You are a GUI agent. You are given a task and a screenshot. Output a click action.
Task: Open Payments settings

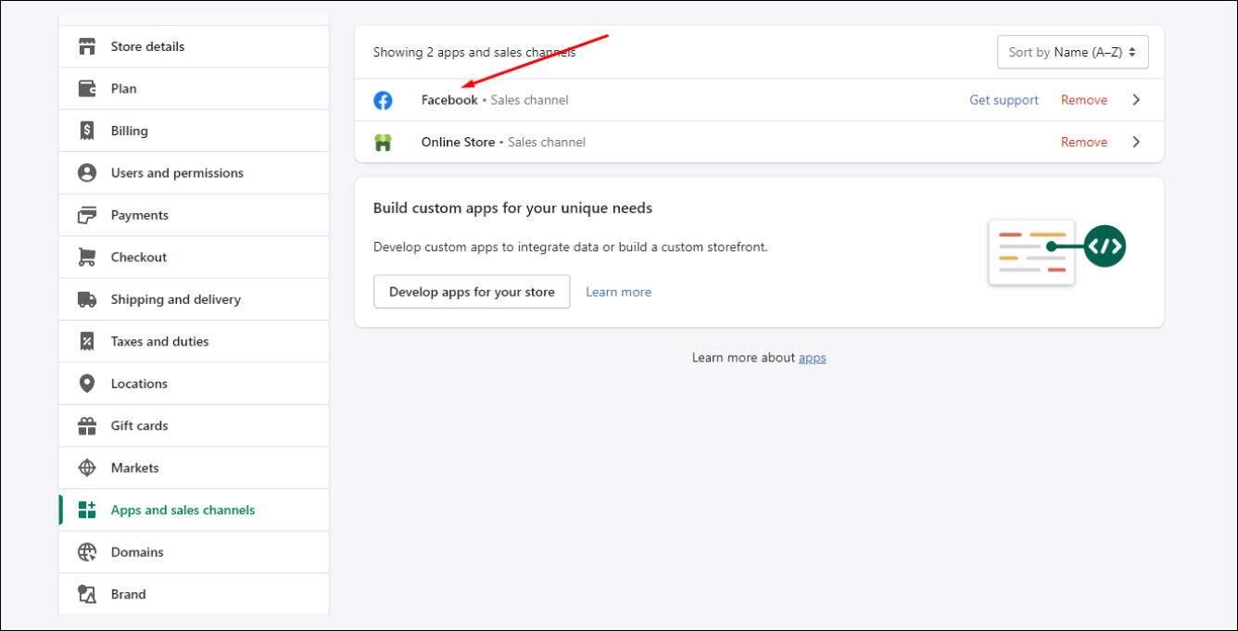point(194,215)
